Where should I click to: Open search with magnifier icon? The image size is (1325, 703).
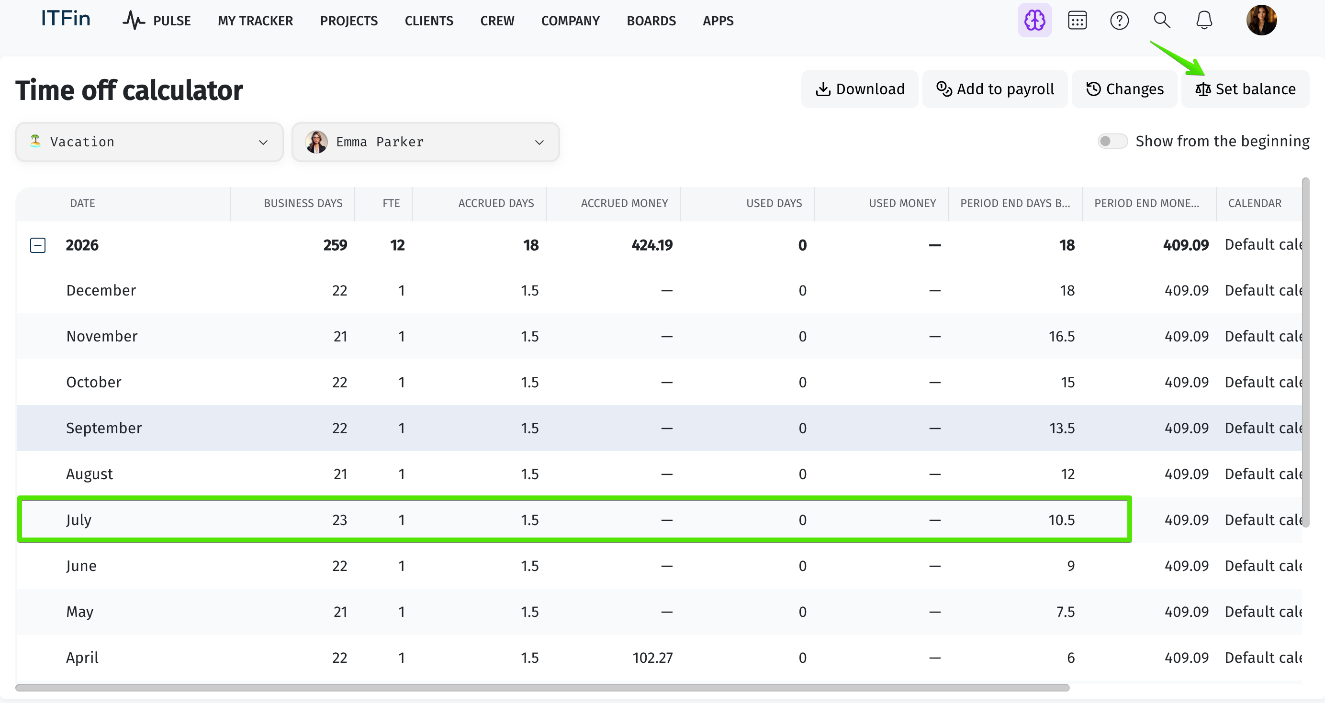click(1162, 21)
